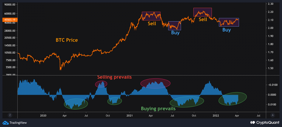The width and height of the screenshot is (282, 127).
Task: Click the 2.00 value on the right scale
Action: pyautogui.click(x=271, y=28)
